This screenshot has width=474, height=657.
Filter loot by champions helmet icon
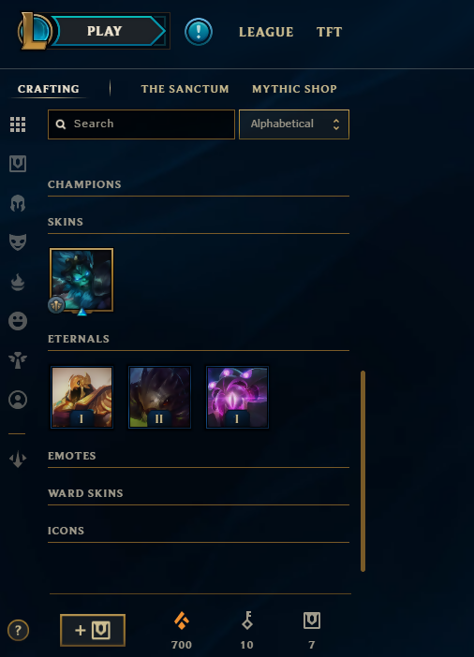tap(18, 203)
